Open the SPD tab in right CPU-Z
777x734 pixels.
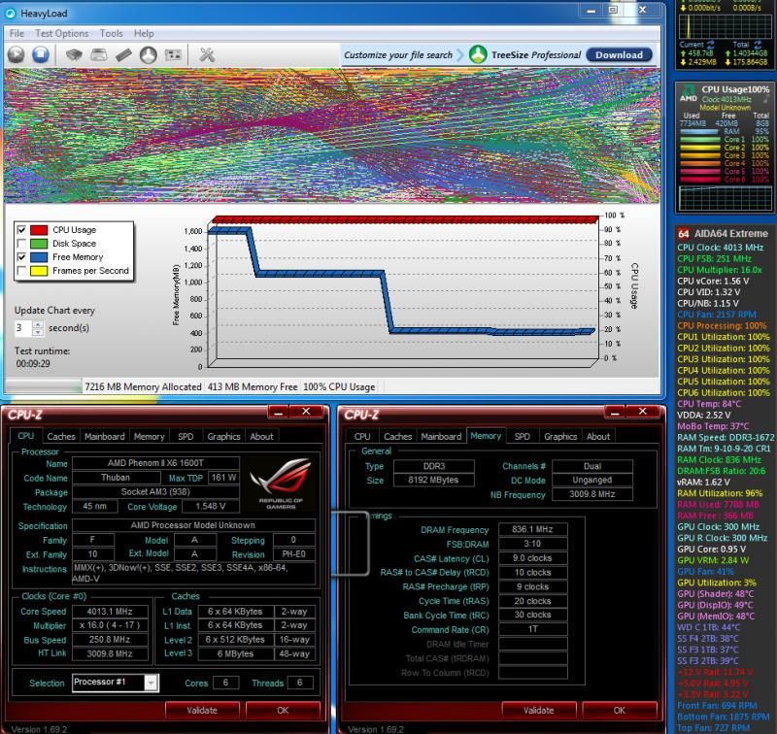tap(523, 437)
